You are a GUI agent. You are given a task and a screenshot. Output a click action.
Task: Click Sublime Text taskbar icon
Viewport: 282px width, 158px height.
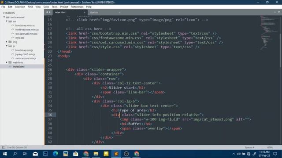(116, 154)
